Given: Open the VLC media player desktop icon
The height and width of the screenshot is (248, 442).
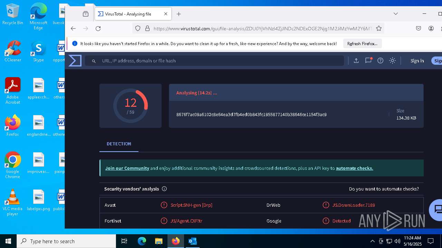Looking at the screenshot, I should click(13, 203).
